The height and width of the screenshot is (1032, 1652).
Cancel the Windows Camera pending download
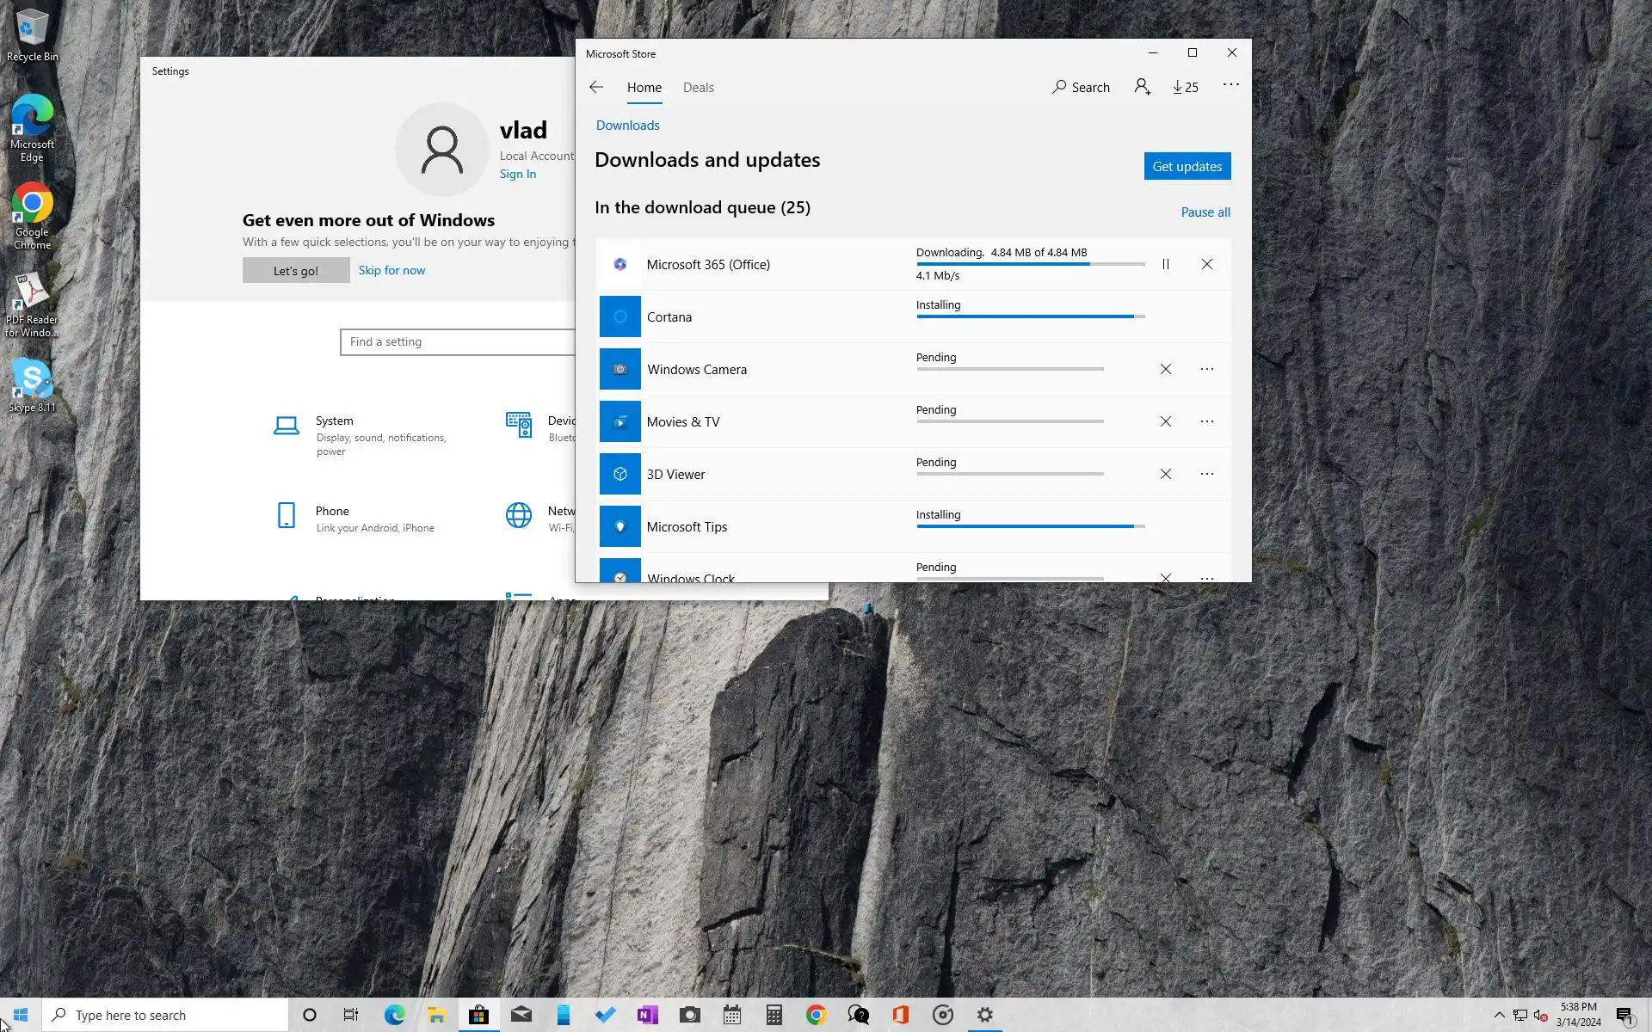tap(1165, 369)
